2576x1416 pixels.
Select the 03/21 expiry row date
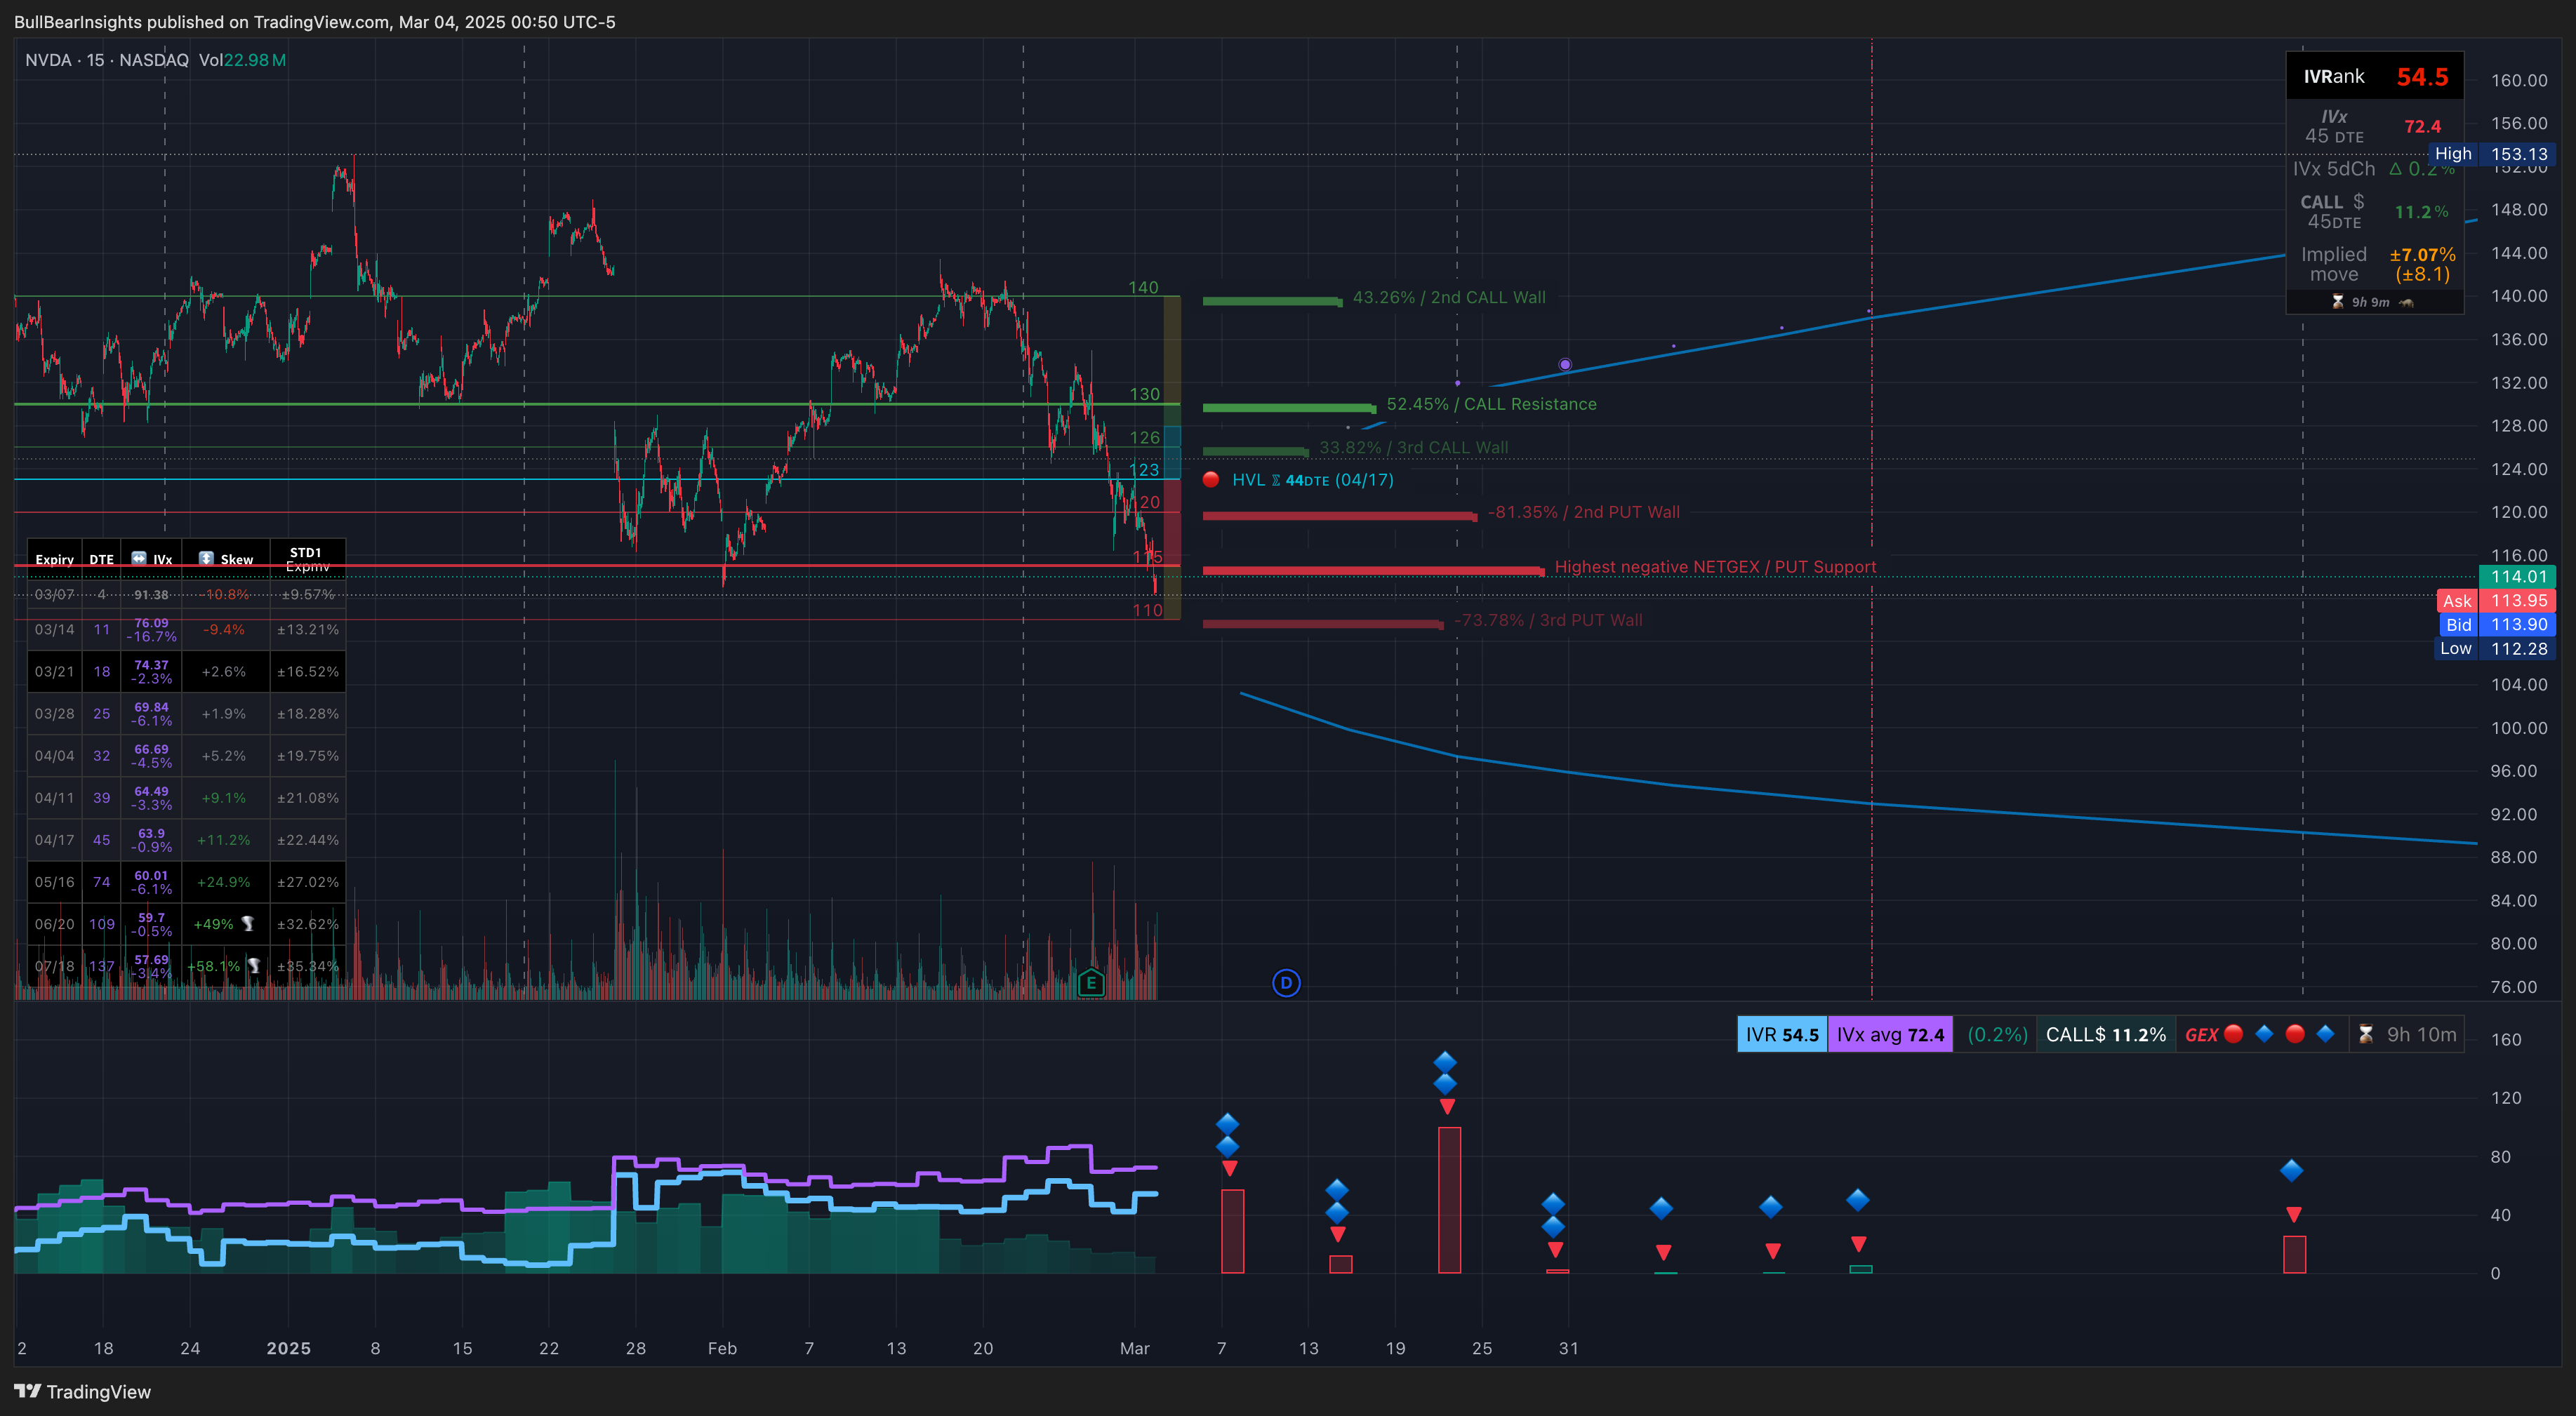click(54, 671)
